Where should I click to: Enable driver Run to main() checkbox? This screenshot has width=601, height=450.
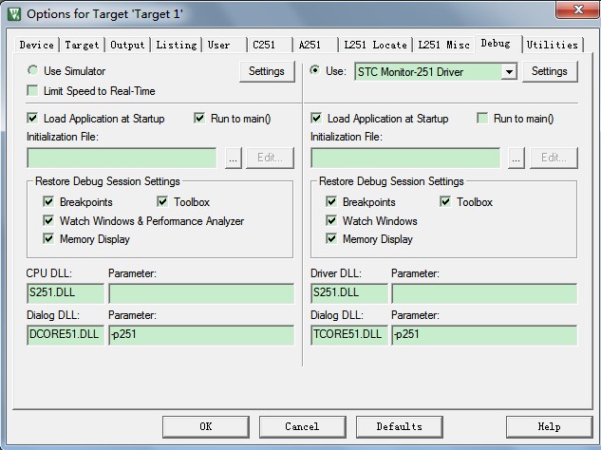coord(482,118)
